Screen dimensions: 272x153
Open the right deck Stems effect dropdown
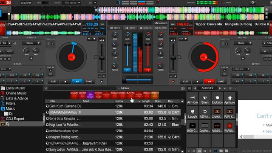click(243, 43)
